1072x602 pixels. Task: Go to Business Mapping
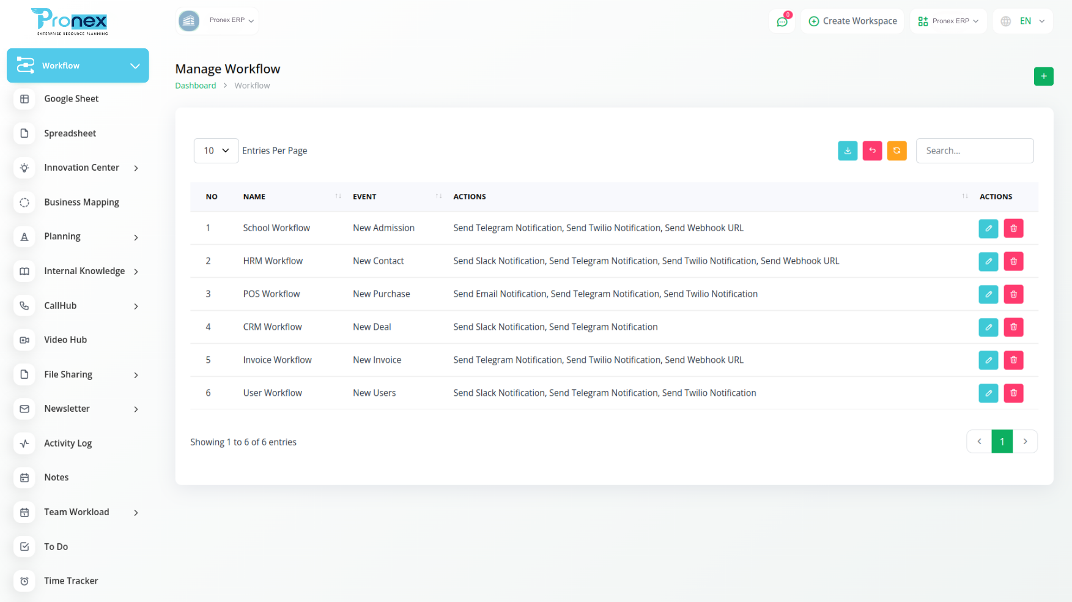tap(81, 203)
